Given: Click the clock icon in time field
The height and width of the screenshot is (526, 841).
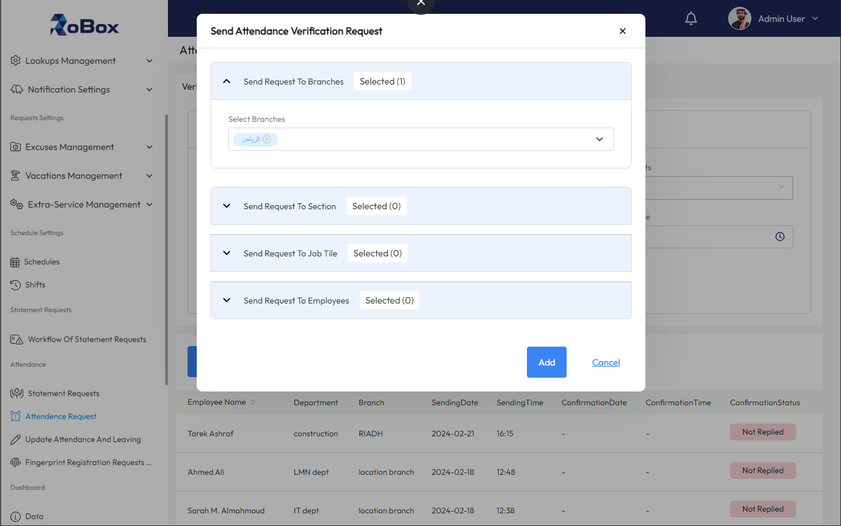Looking at the screenshot, I should [780, 236].
